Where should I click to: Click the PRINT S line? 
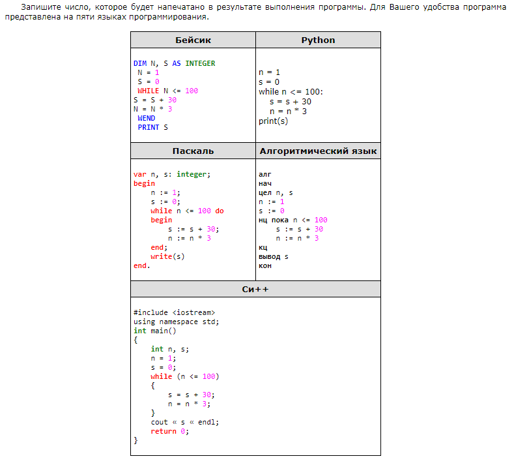[x=152, y=128]
